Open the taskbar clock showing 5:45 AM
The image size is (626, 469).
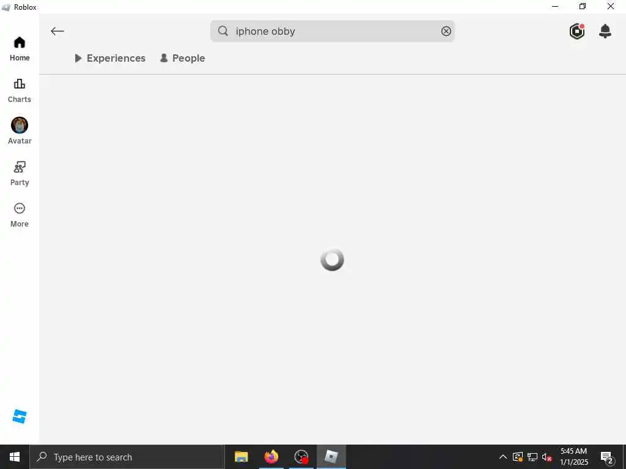pyautogui.click(x=573, y=457)
